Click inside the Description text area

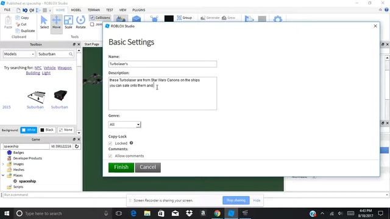coord(163,93)
